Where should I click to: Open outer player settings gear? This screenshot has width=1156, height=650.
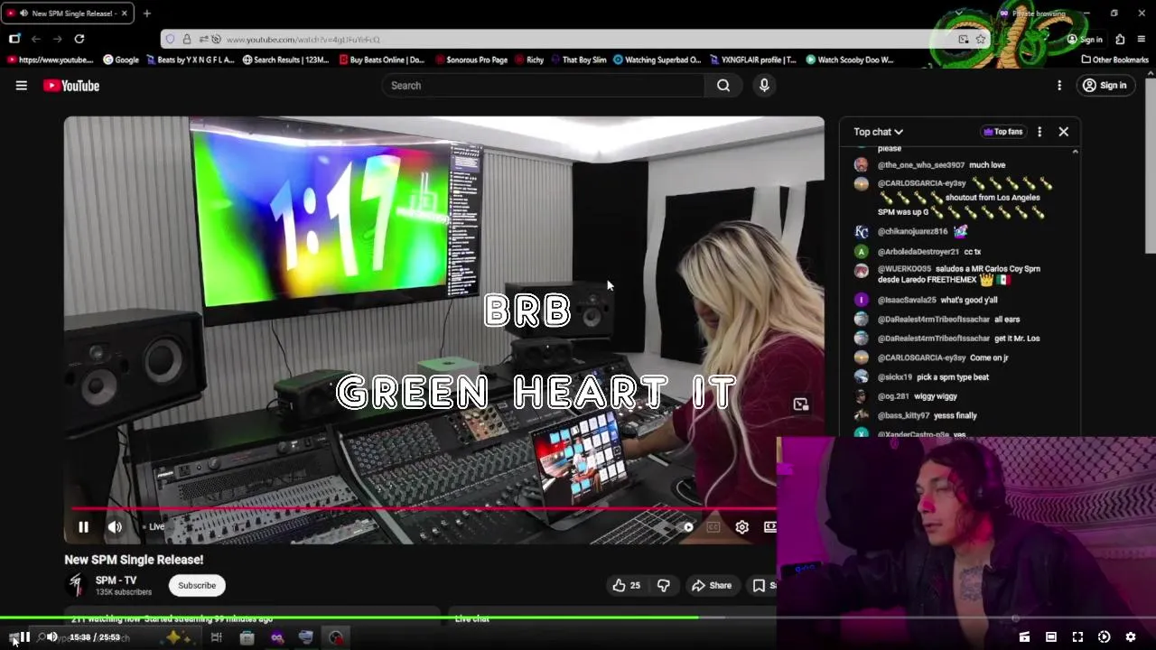click(x=1130, y=637)
